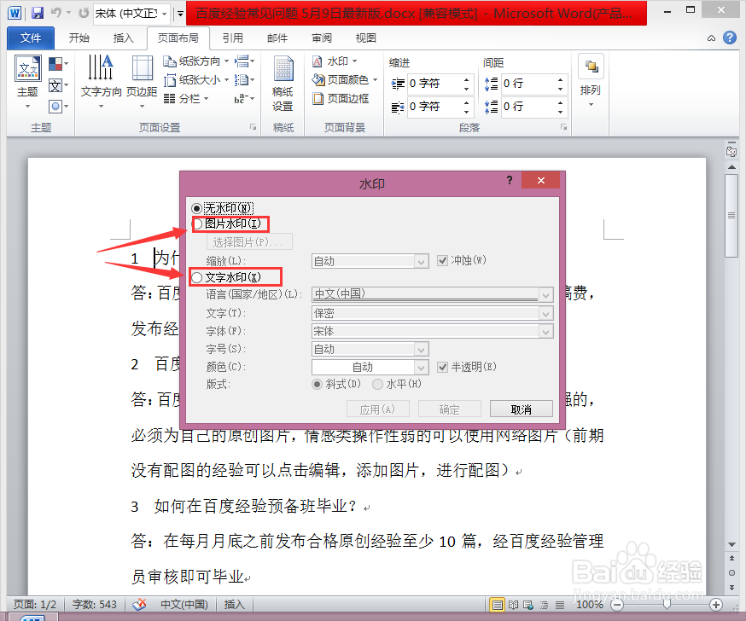Click the 取消 Cancel button
This screenshot has width=746, height=621.
521,408
